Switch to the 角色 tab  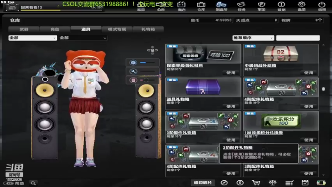55,29
